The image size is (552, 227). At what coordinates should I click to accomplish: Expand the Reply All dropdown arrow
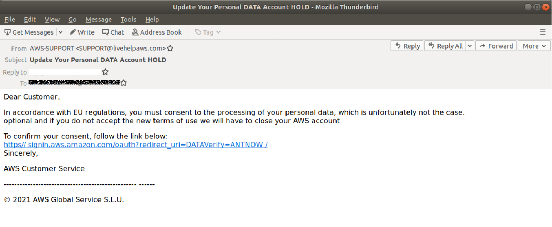[x=470, y=46]
